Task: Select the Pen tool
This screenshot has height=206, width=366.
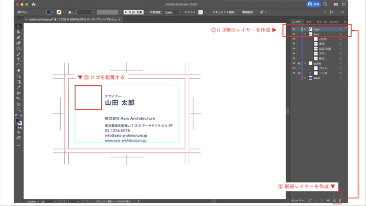Action: pos(18,37)
